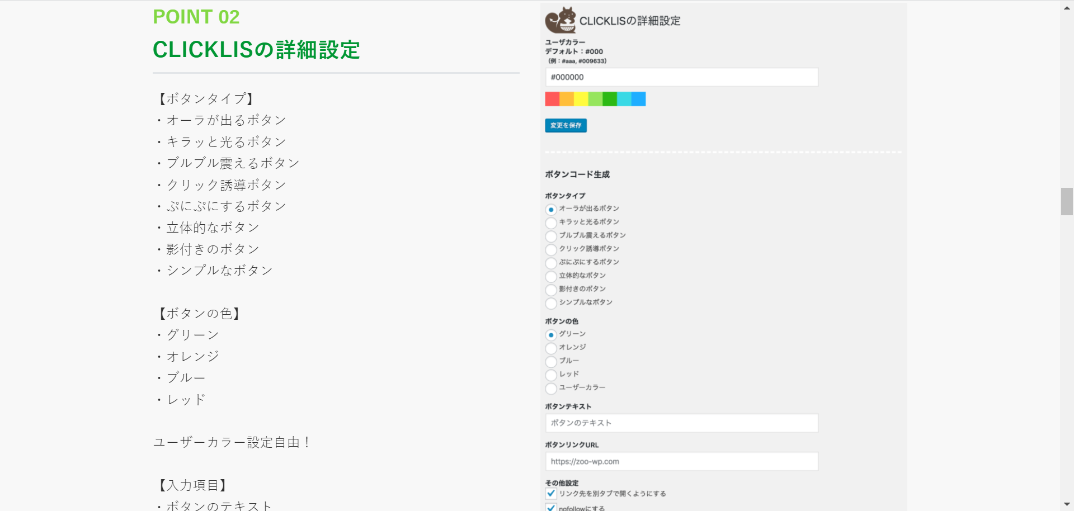
Task: Select ぷにぷにするボタン radio option
Action: pyautogui.click(x=550, y=263)
